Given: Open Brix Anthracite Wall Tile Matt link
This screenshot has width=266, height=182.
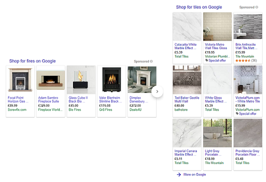Looking at the screenshot, I should coord(246,46).
